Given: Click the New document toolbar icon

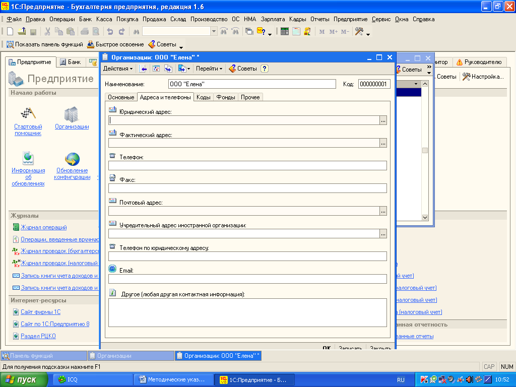Looking at the screenshot, I should 10,32.
